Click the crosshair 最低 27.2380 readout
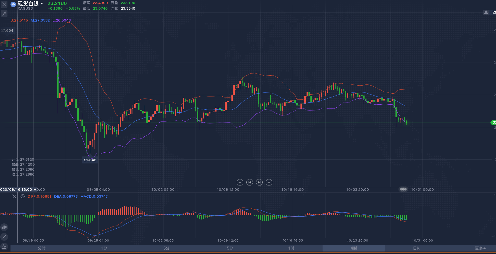496x254 pixels. pyautogui.click(x=23, y=170)
